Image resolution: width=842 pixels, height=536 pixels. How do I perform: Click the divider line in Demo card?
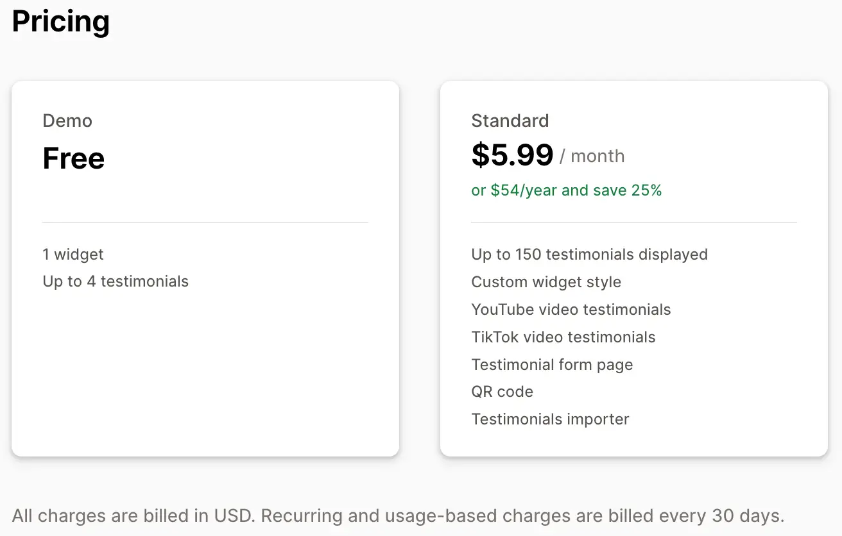205,222
